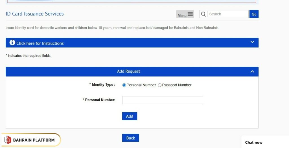Focus the Search text box
The image size is (289, 148).
coord(227,14)
